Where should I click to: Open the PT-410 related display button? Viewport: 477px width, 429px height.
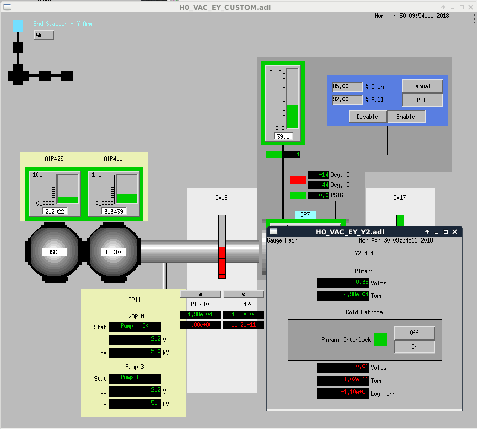click(x=200, y=294)
